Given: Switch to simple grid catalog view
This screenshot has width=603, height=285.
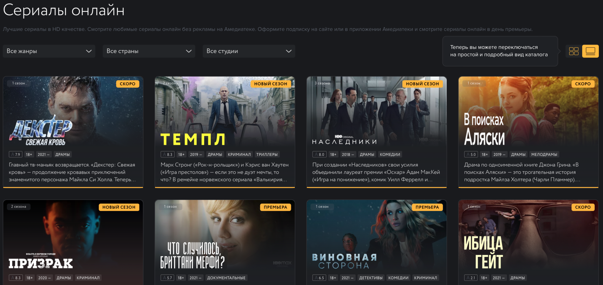Looking at the screenshot, I should 574,51.
